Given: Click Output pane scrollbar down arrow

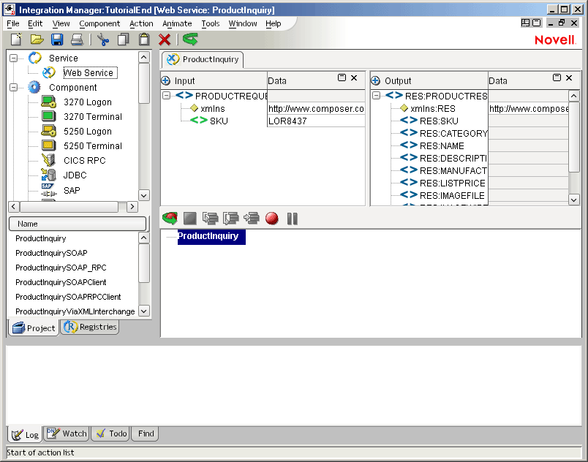Looking at the screenshot, I should tap(574, 200).
